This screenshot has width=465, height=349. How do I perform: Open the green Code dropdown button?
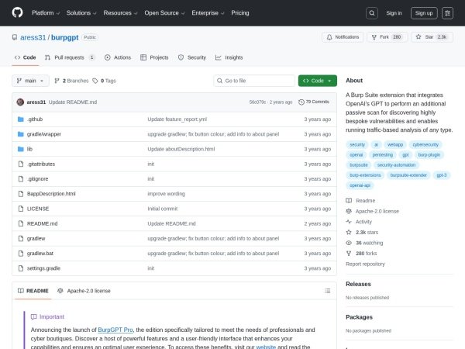317,81
